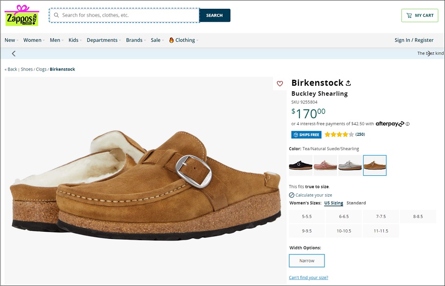Open the Brands dropdown
This screenshot has height=286, width=445.
[x=135, y=40]
